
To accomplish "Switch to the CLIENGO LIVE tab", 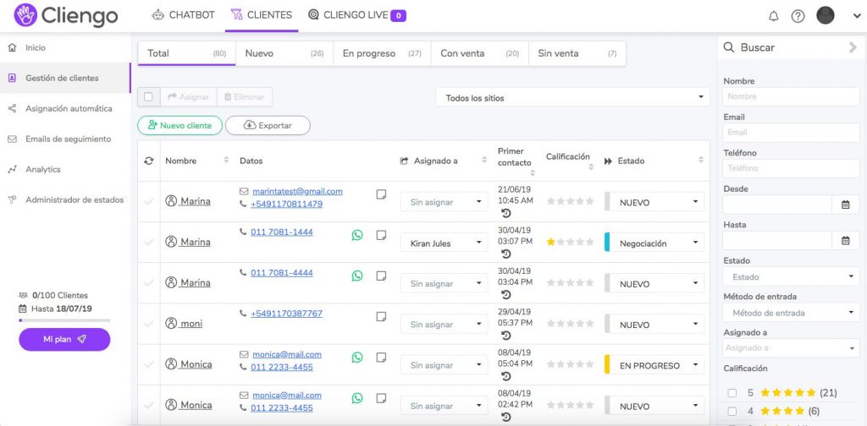I will coord(356,15).
